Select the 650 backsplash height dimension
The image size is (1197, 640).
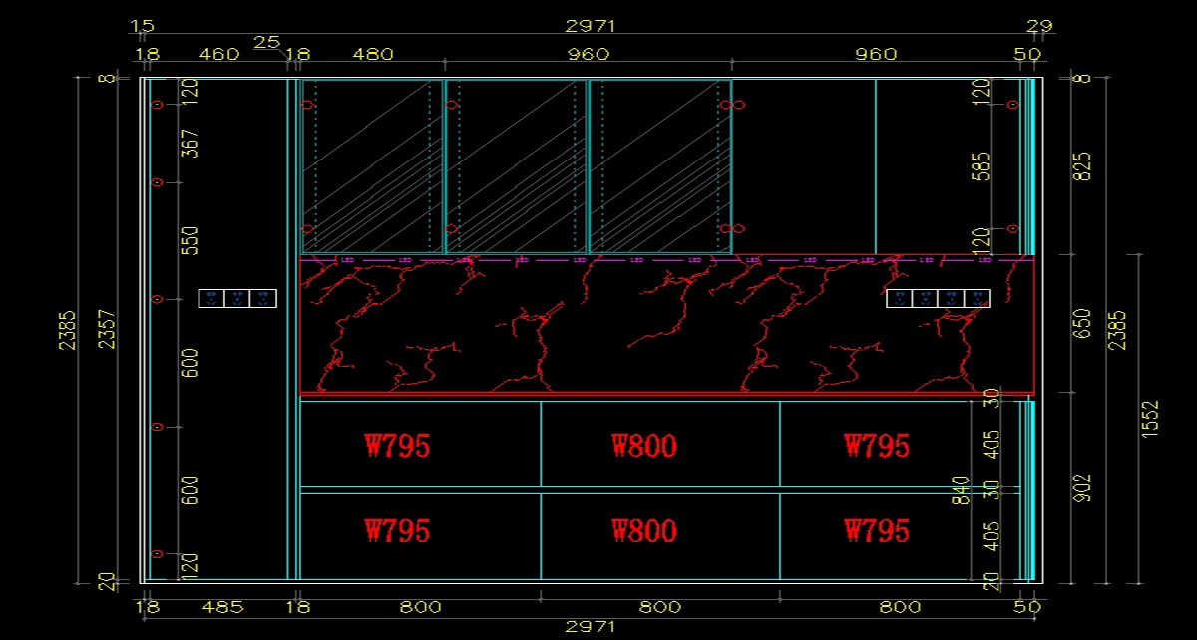click(1084, 324)
